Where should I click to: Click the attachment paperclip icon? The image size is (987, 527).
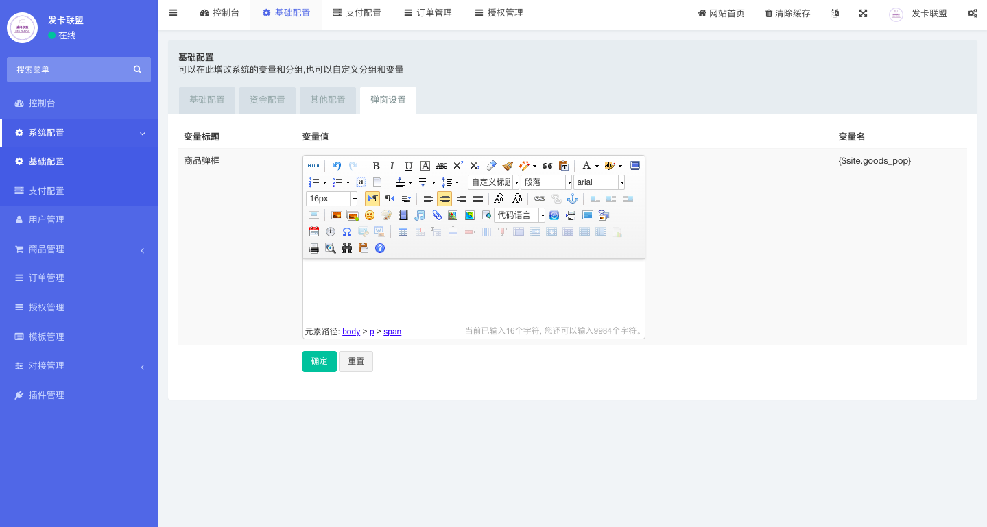click(x=436, y=215)
